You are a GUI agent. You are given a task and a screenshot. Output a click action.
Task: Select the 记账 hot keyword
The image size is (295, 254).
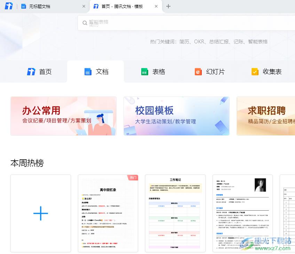(x=239, y=42)
